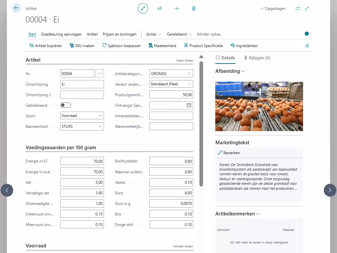Click the trash delete icon
The image size is (337, 253).
194,9
